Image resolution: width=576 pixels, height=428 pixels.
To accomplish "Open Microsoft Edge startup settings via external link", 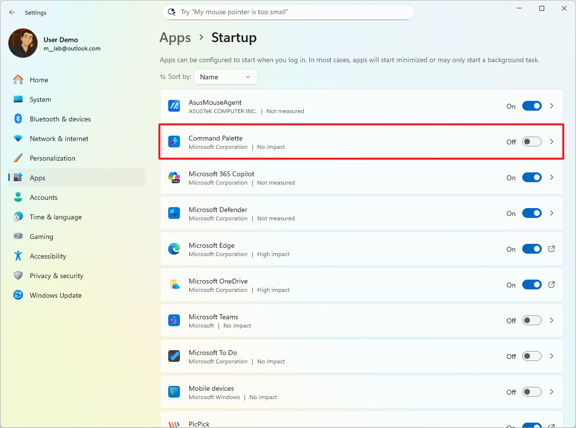I will [552, 249].
